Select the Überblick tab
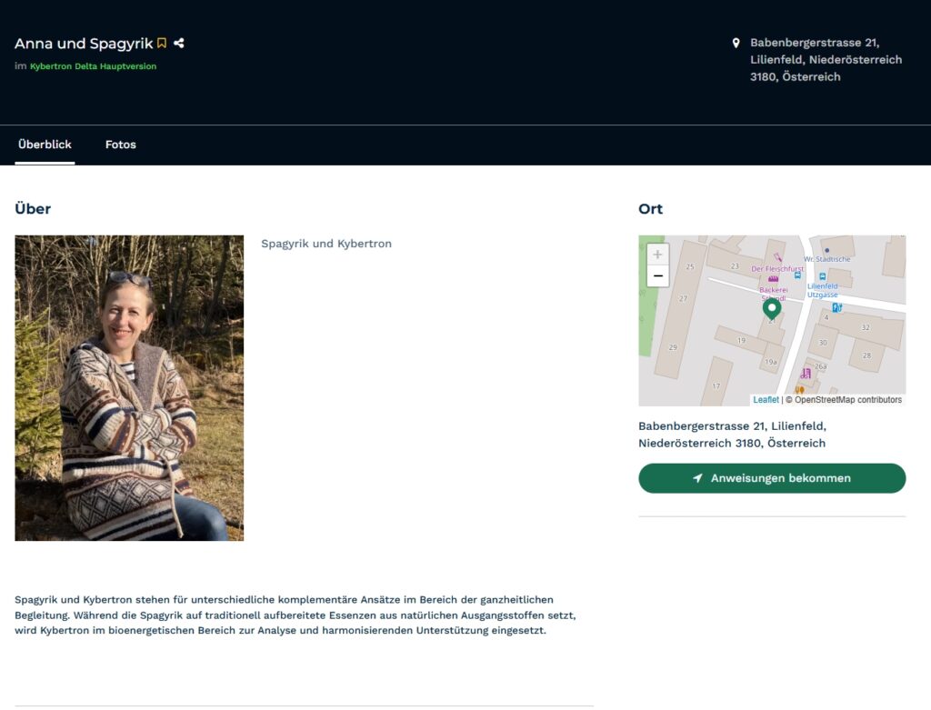 click(45, 145)
